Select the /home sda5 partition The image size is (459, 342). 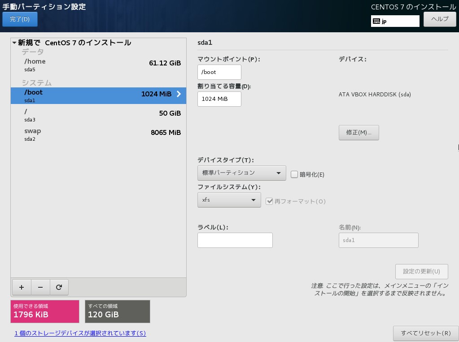[98, 65]
